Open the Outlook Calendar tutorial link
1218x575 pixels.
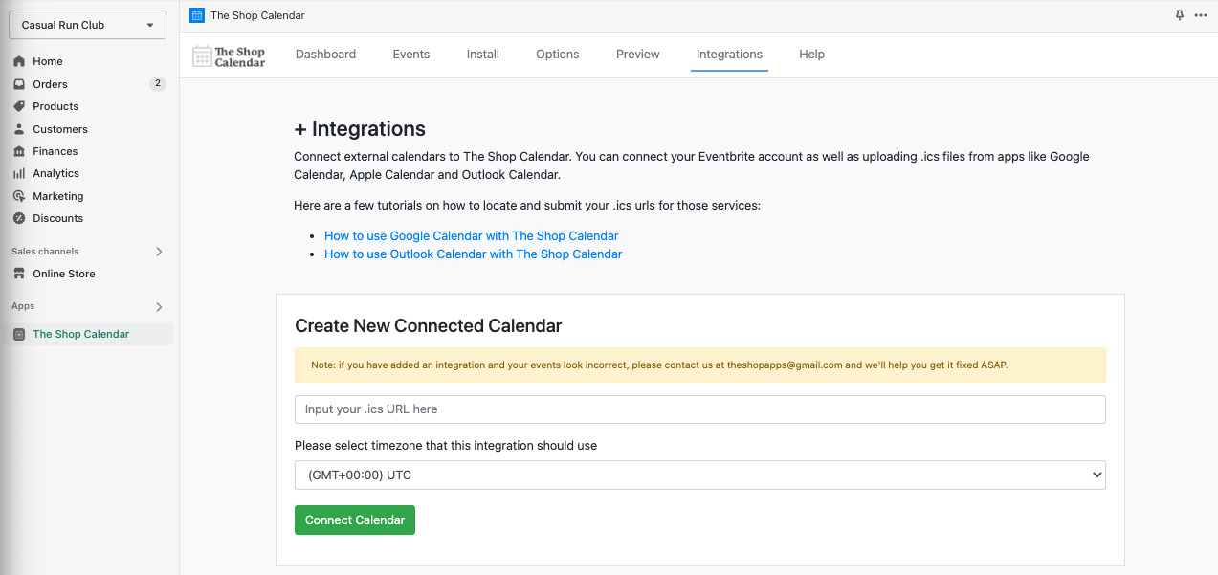pos(474,254)
